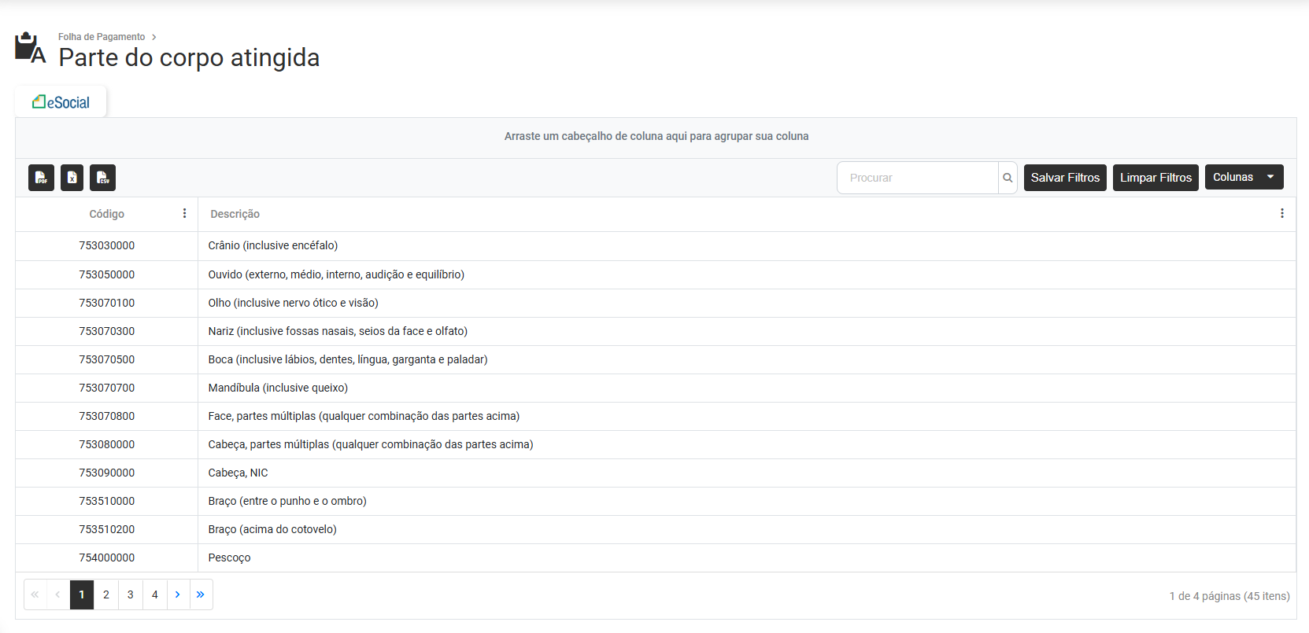
Task: Open the eSocial tab
Action: (61, 102)
